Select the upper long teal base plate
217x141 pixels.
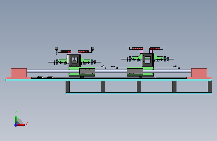coord(109,80)
